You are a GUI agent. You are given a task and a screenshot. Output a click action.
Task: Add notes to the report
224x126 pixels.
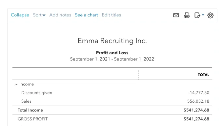pos(60,15)
